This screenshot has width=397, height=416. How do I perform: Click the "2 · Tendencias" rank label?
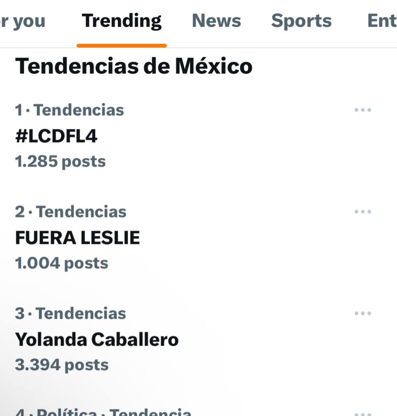pyautogui.click(x=71, y=212)
